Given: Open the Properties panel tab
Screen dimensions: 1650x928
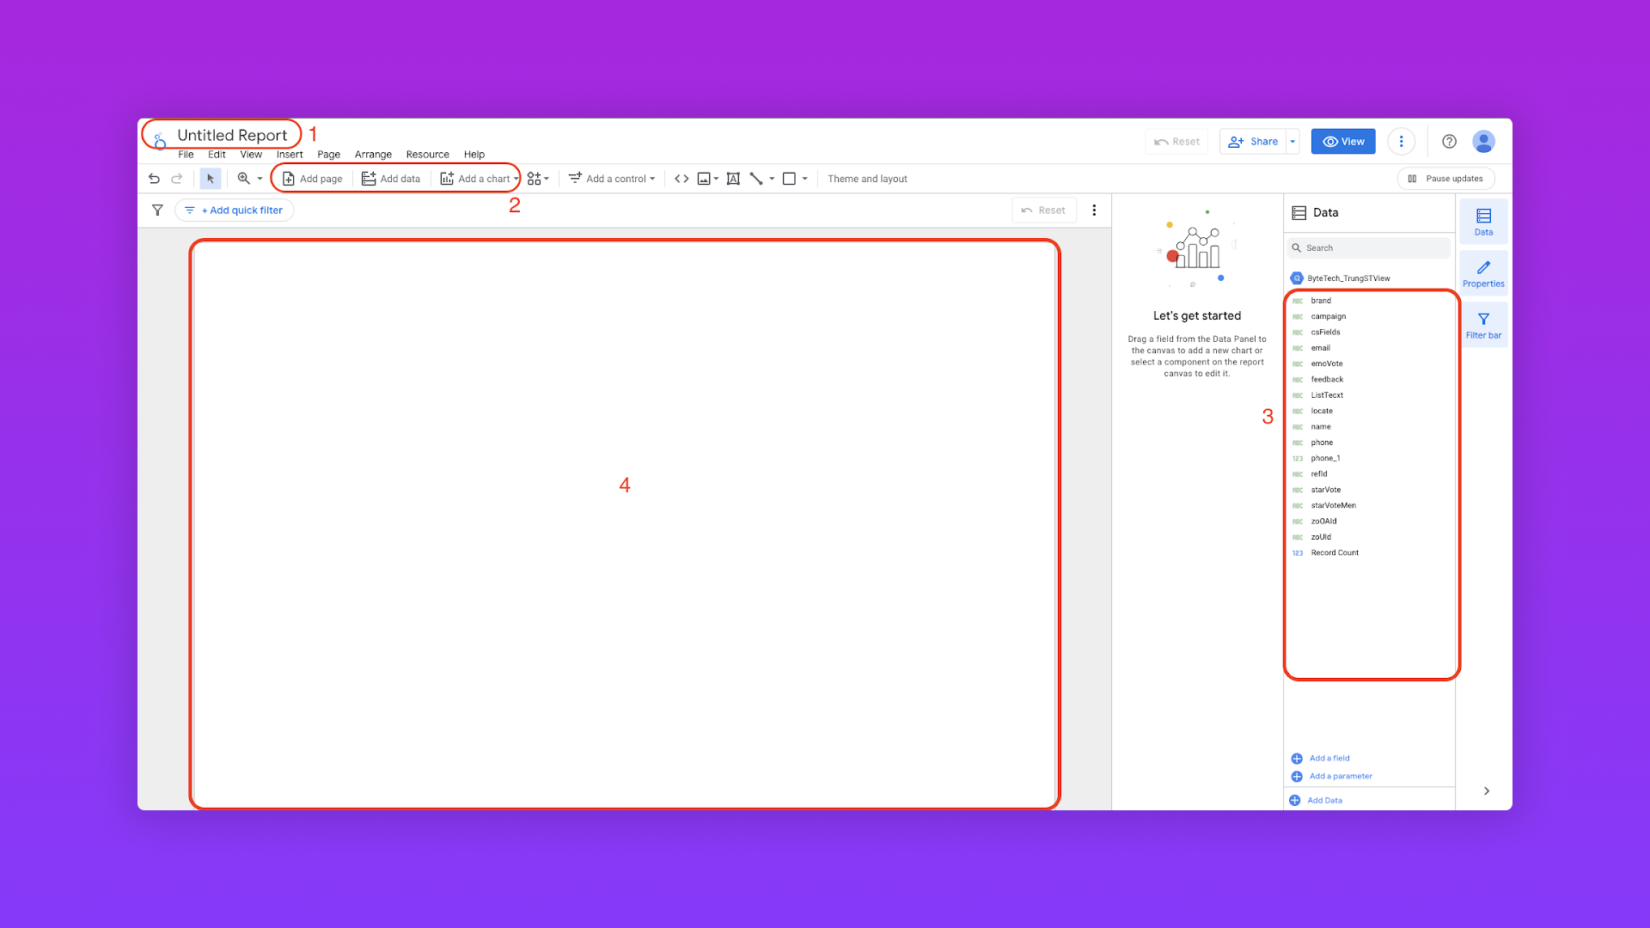Looking at the screenshot, I should tap(1483, 273).
